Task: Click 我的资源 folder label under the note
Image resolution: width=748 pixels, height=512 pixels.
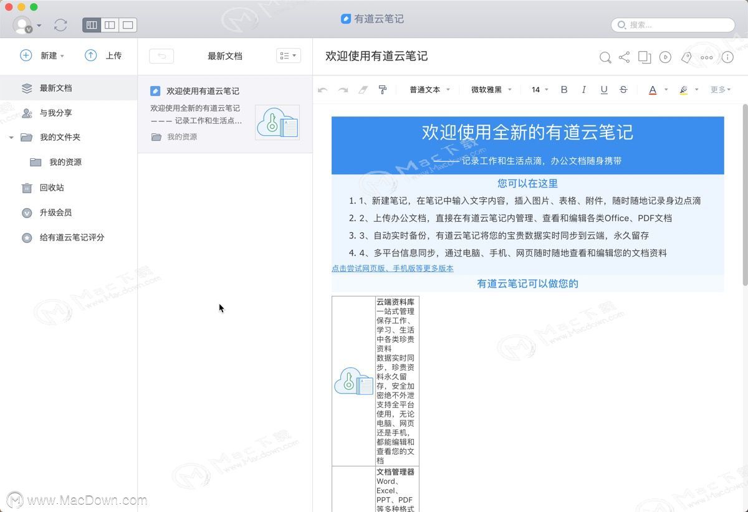Action: (182, 137)
